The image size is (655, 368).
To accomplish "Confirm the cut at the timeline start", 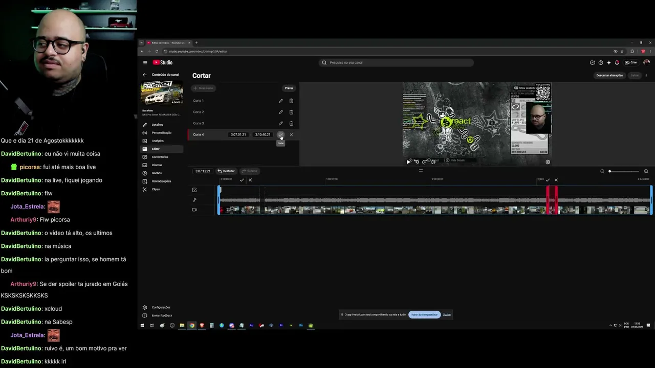I will [x=242, y=180].
